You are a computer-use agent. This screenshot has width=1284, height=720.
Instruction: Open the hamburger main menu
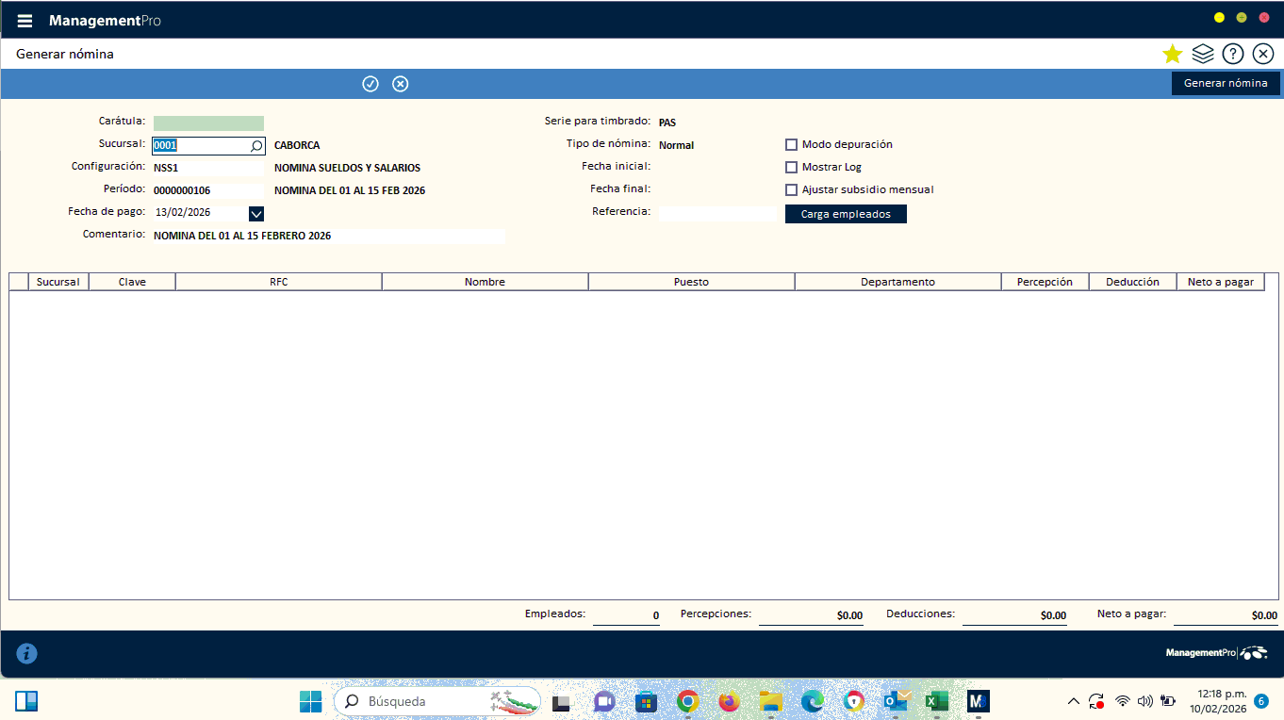[x=25, y=21]
